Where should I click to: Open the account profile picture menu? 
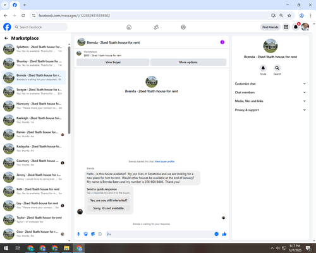point(305,27)
